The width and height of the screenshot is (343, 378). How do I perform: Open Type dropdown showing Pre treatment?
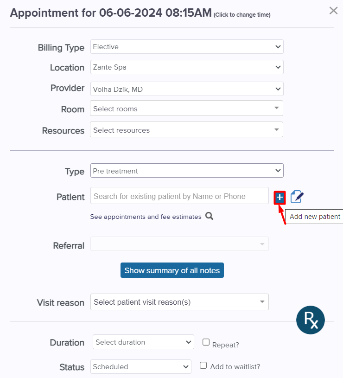(187, 171)
